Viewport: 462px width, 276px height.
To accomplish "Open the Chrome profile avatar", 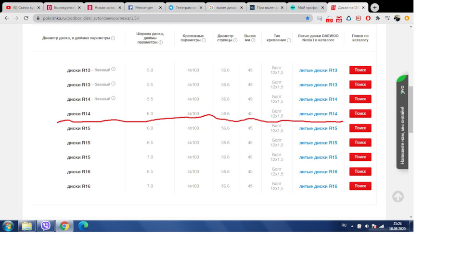I will tap(397, 18).
